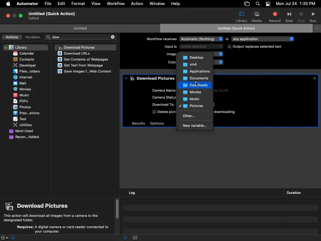The height and width of the screenshot is (241, 321).
Task: Open the Media browser toolbar icon
Action: 256,14
